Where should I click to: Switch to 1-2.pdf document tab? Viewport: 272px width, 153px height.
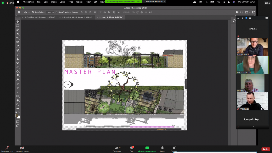pyautogui.click(x=76, y=17)
